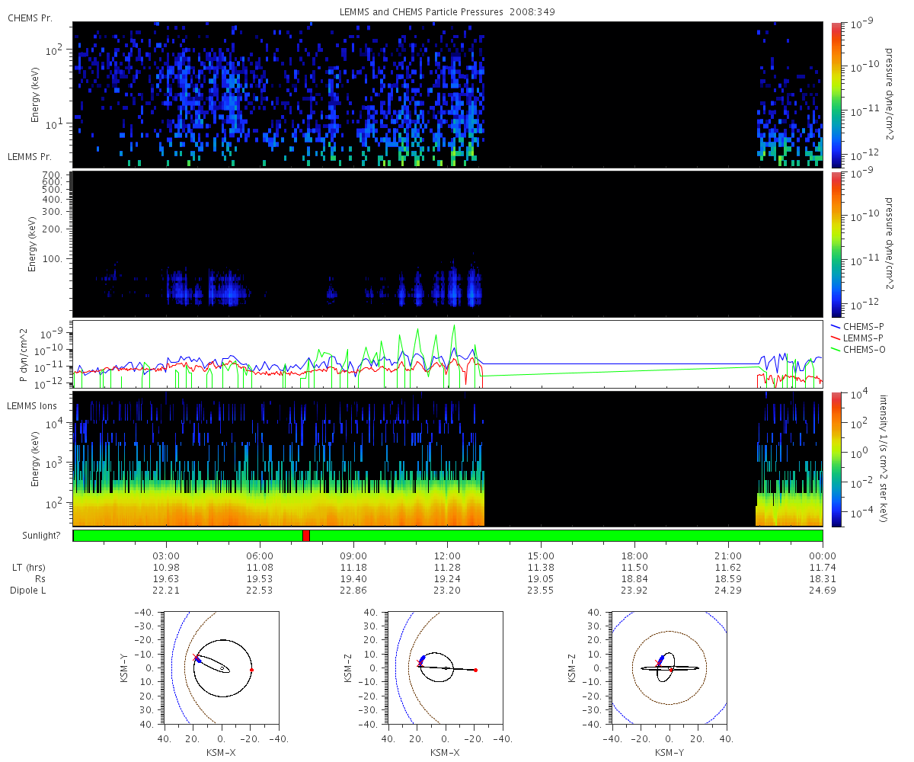The width and height of the screenshot is (914, 762).
Task: Click the KSM-Y versus KSM-Z orbit plot
Action: pos(669,668)
